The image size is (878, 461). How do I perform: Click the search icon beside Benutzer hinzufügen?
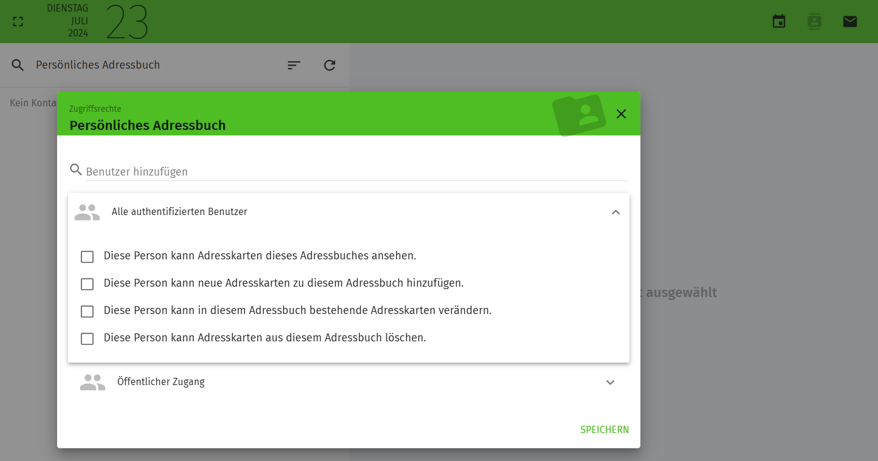(x=76, y=169)
